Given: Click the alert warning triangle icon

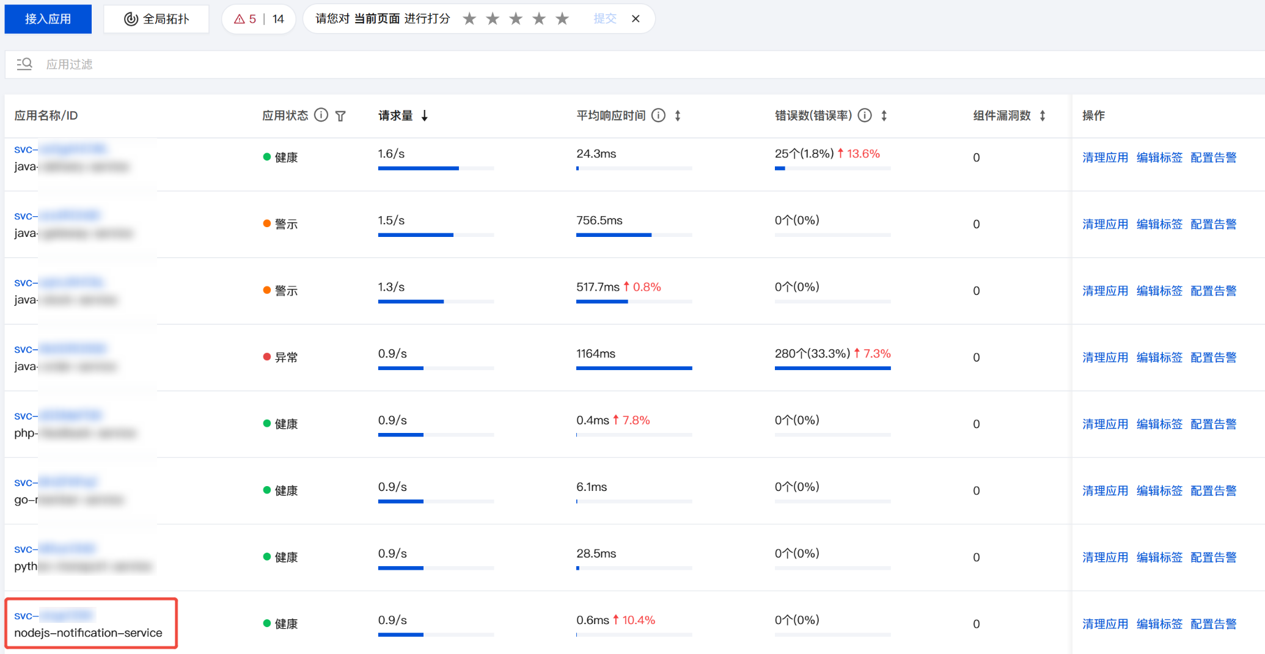Looking at the screenshot, I should click(x=240, y=19).
